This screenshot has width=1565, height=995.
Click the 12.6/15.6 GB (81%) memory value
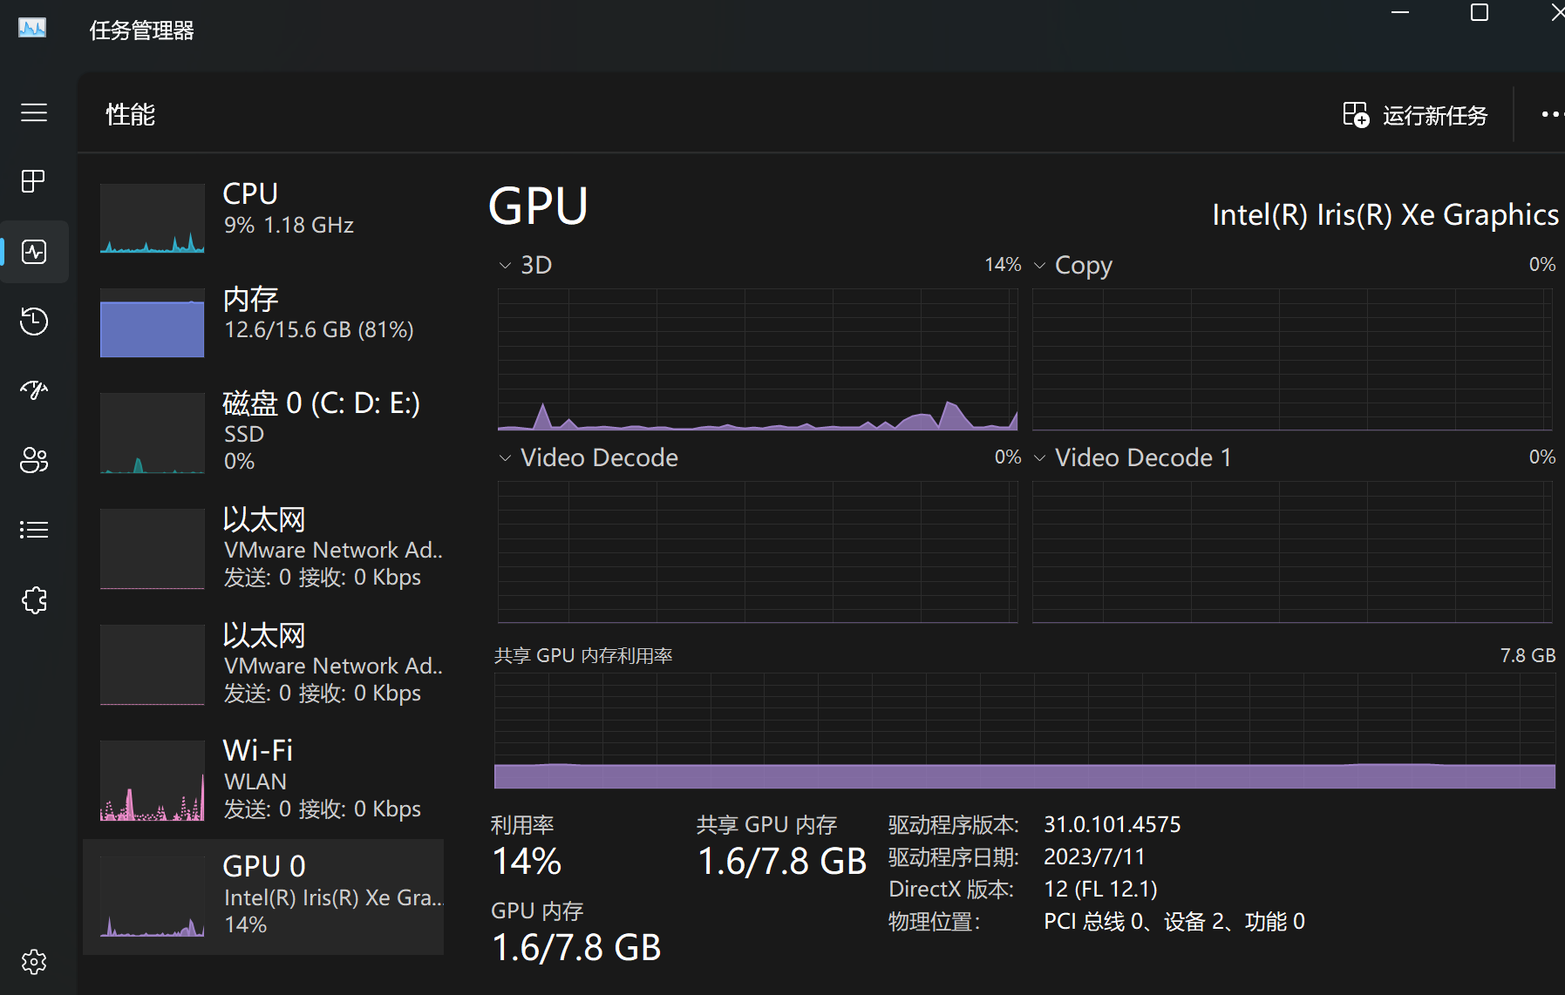pyautogui.click(x=319, y=329)
